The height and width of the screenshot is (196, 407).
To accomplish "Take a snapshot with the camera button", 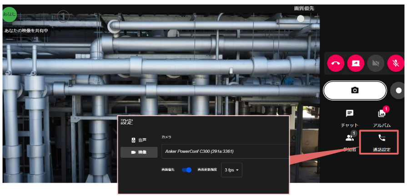I will pyautogui.click(x=355, y=90).
